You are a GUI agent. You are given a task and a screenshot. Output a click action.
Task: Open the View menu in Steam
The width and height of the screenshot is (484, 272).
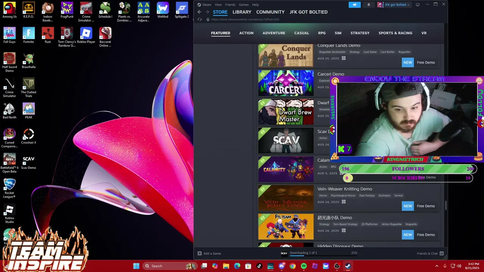pyautogui.click(x=218, y=5)
